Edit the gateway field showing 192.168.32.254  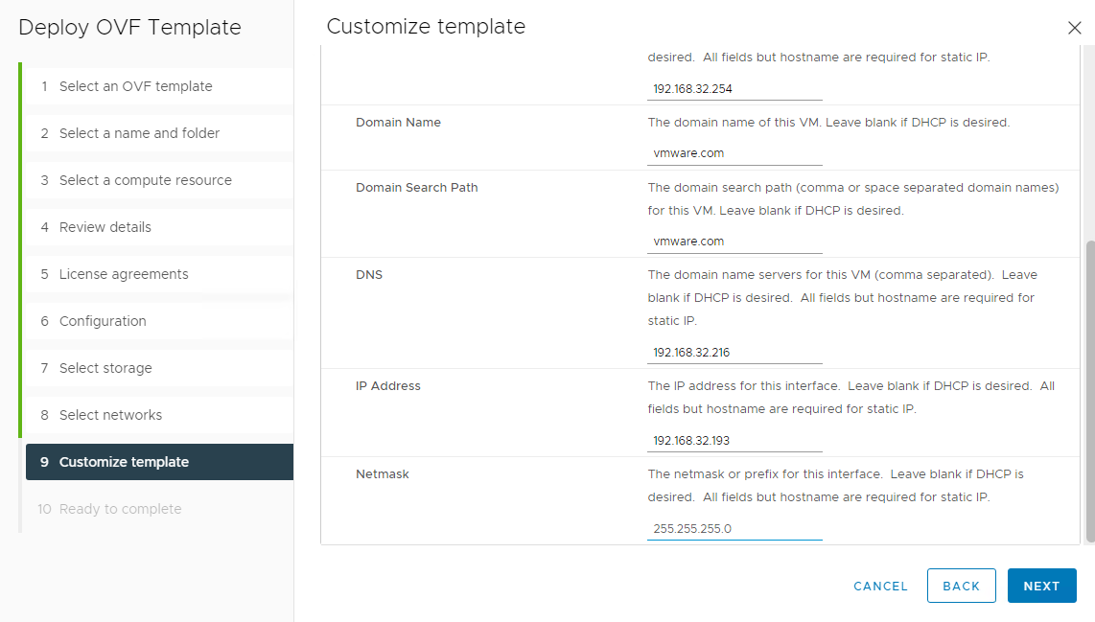point(734,88)
